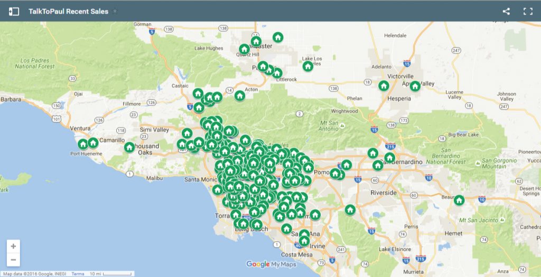Select the house marker above San Bernardino label
The image size is (541, 277).
[389, 158]
